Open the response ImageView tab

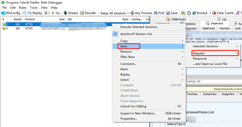click(228, 94)
